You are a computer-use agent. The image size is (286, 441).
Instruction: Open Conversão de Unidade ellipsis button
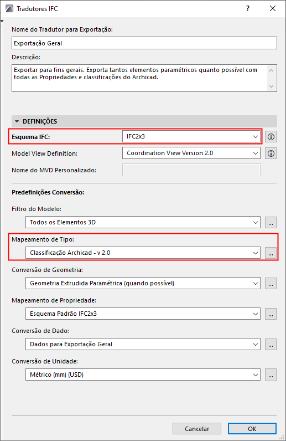tap(271, 375)
